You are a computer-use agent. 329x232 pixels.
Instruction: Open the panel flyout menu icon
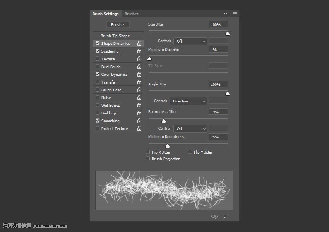coord(235,14)
